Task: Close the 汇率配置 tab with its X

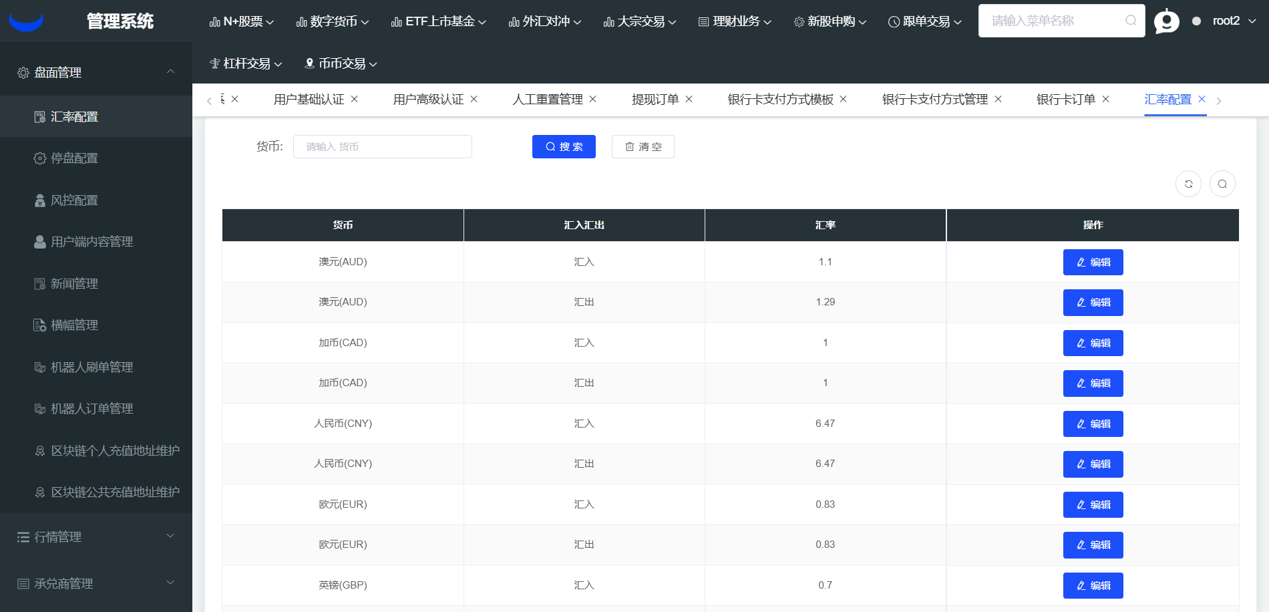Action: pos(1202,99)
